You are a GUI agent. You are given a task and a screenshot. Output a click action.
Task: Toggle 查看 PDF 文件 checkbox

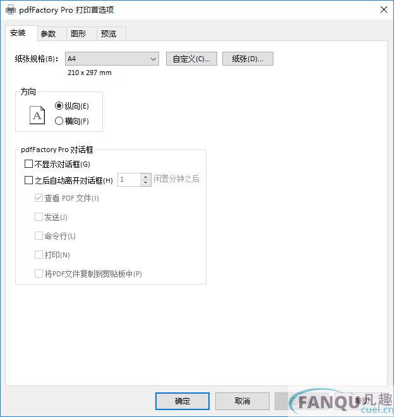[39, 198]
